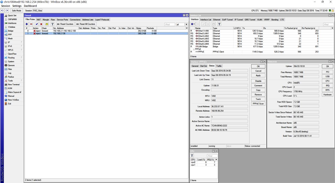Screen dimensions: 335x183
Task: Switch to Traffic tab in PPPoE window
Action: click(219, 66)
